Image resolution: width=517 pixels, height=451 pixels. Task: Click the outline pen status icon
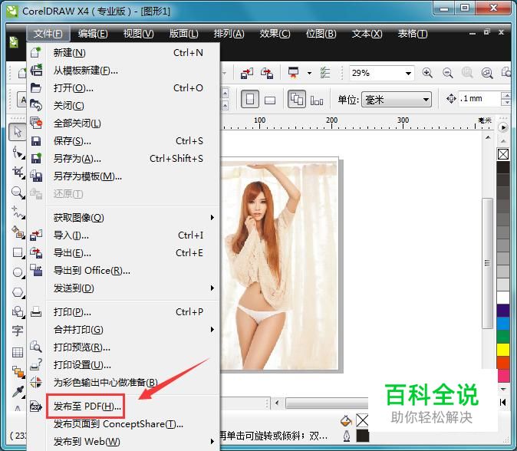[347, 436]
